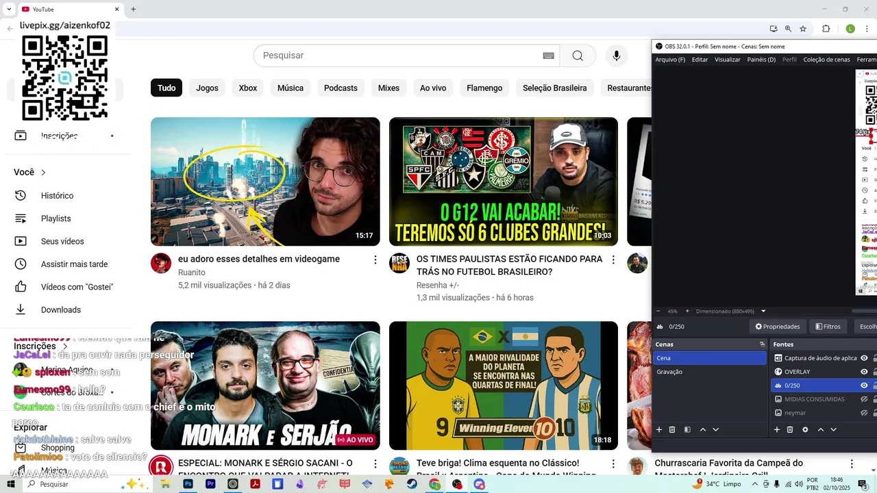Image resolution: width=877 pixels, height=493 pixels.
Task: Undock the Cenas panel in OBS
Action: [x=762, y=344]
